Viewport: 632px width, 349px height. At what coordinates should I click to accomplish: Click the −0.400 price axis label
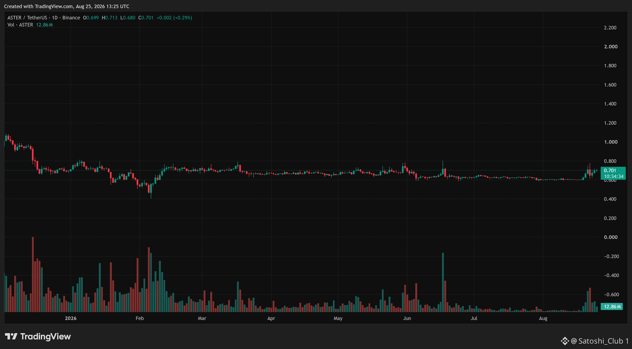click(611, 276)
